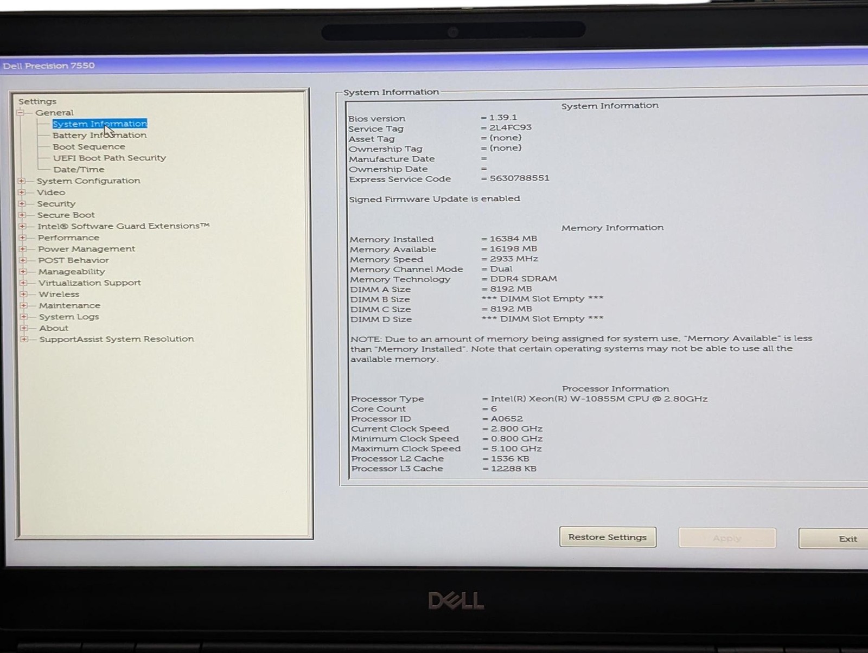Select About category label
Screen dimensions: 868x653
pos(54,328)
